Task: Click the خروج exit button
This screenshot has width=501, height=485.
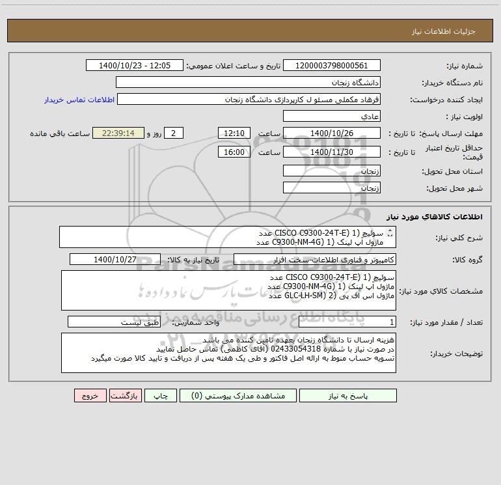Action: click(x=90, y=396)
